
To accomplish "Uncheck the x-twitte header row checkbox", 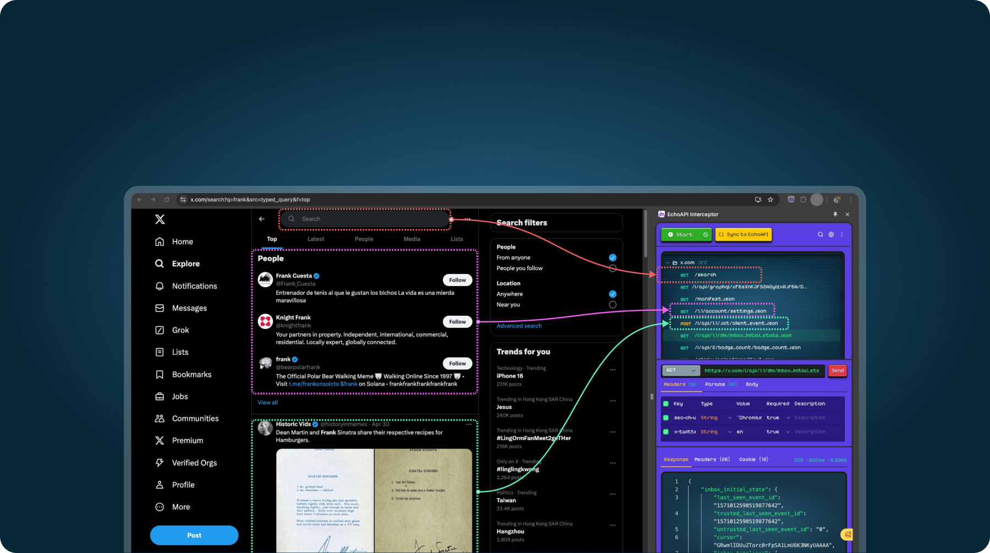I will pyautogui.click(x=666, y=432).
